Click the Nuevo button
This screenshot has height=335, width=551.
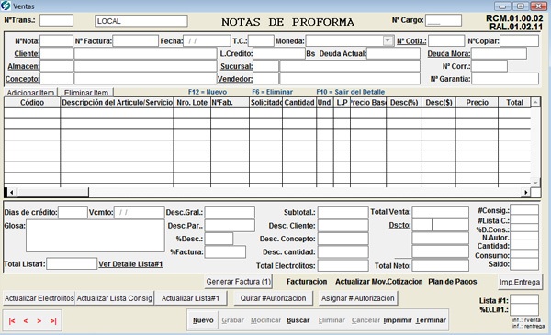(203, 320)
